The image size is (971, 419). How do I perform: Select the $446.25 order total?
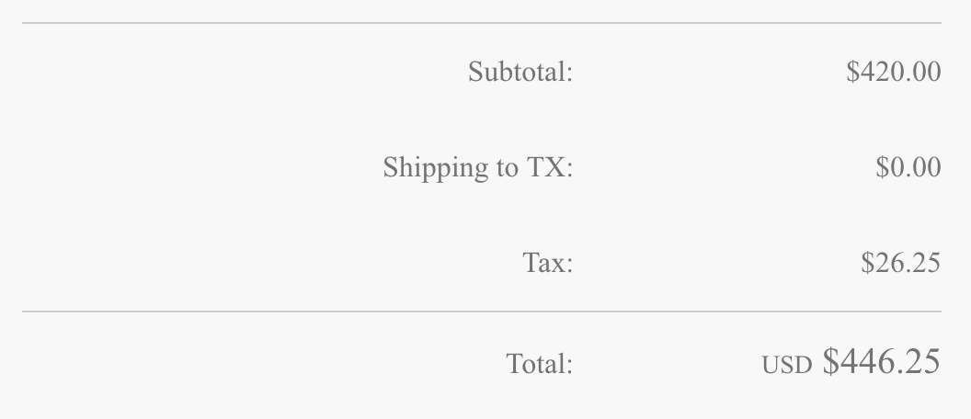click(881, 362)
